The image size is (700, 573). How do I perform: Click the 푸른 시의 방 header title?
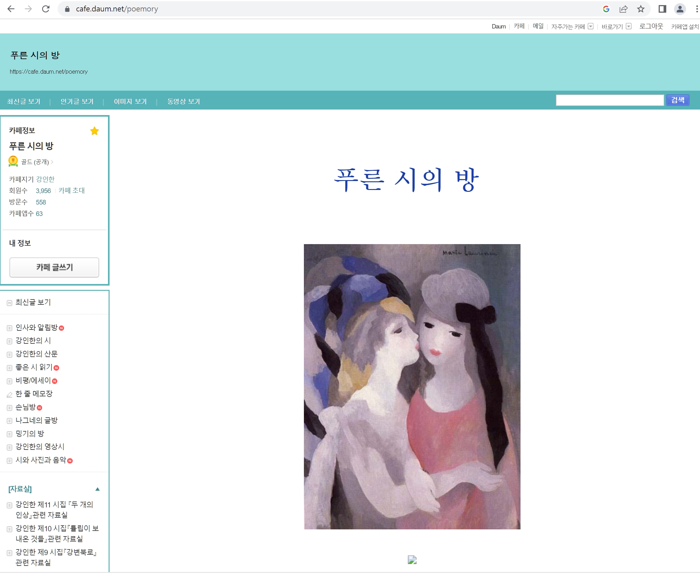point(35,55)
